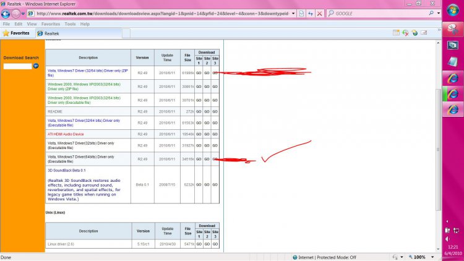Click the ATI HDMI Audio Device link
This screenshot has height=261, width=464.
pyautogui.click(x=66, y=134)
